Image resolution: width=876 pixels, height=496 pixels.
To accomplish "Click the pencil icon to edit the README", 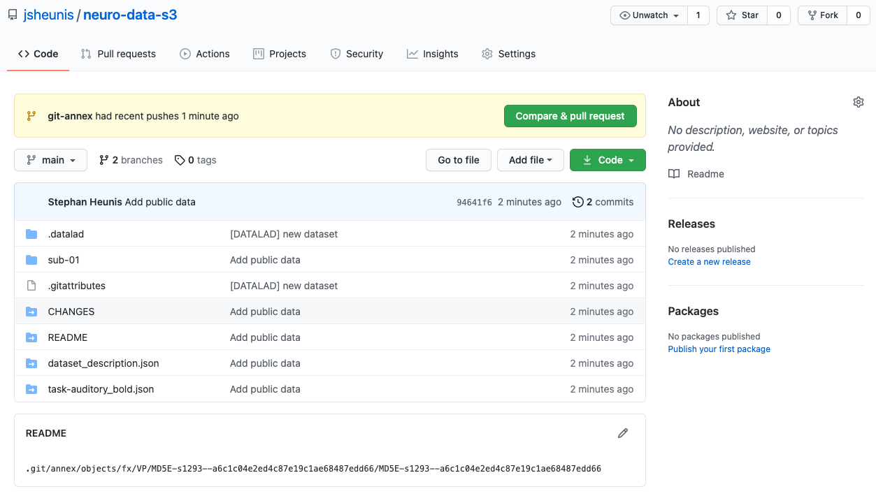I will click(623, 433).
